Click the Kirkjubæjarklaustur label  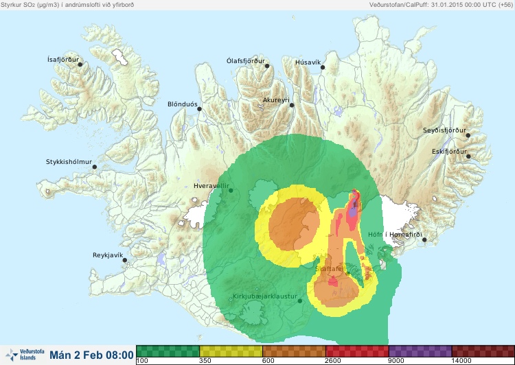[265, 296]
